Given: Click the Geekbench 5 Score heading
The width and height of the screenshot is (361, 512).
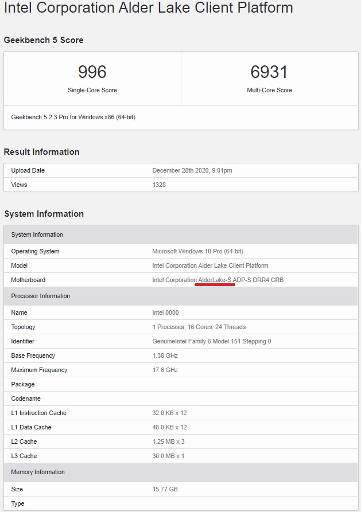Looking at the screenshot, I should pos(44,40).
